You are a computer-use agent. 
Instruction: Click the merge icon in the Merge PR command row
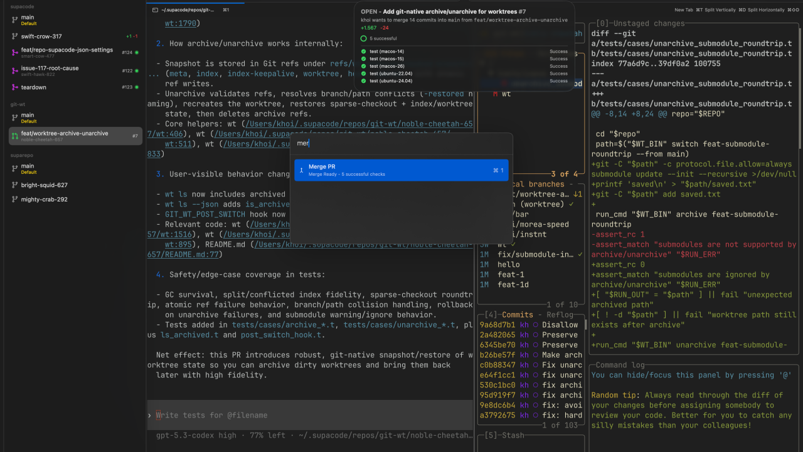302,169
